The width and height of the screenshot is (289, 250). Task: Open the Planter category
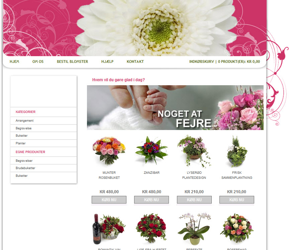(x=21, y=143)
